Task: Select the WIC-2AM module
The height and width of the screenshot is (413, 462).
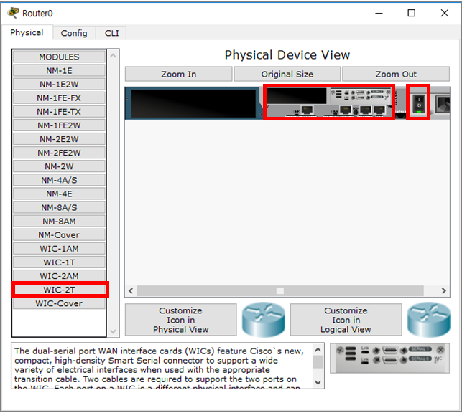Action: click(x=59, y=276)
